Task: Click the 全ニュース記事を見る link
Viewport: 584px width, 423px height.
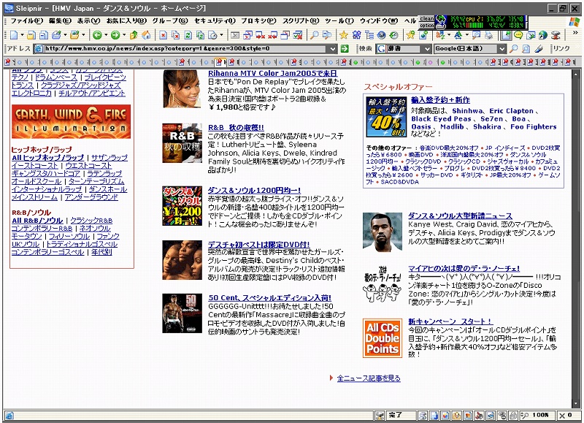Action: 369,378
